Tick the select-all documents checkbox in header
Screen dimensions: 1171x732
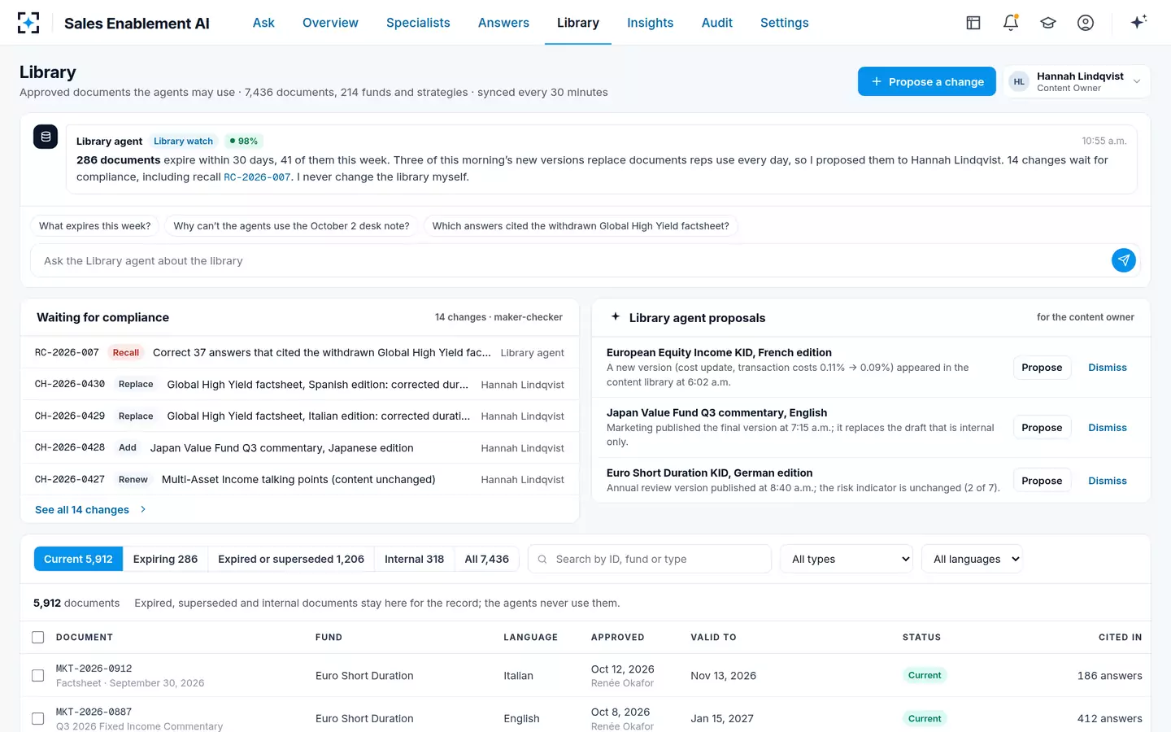tap(37, 638)
